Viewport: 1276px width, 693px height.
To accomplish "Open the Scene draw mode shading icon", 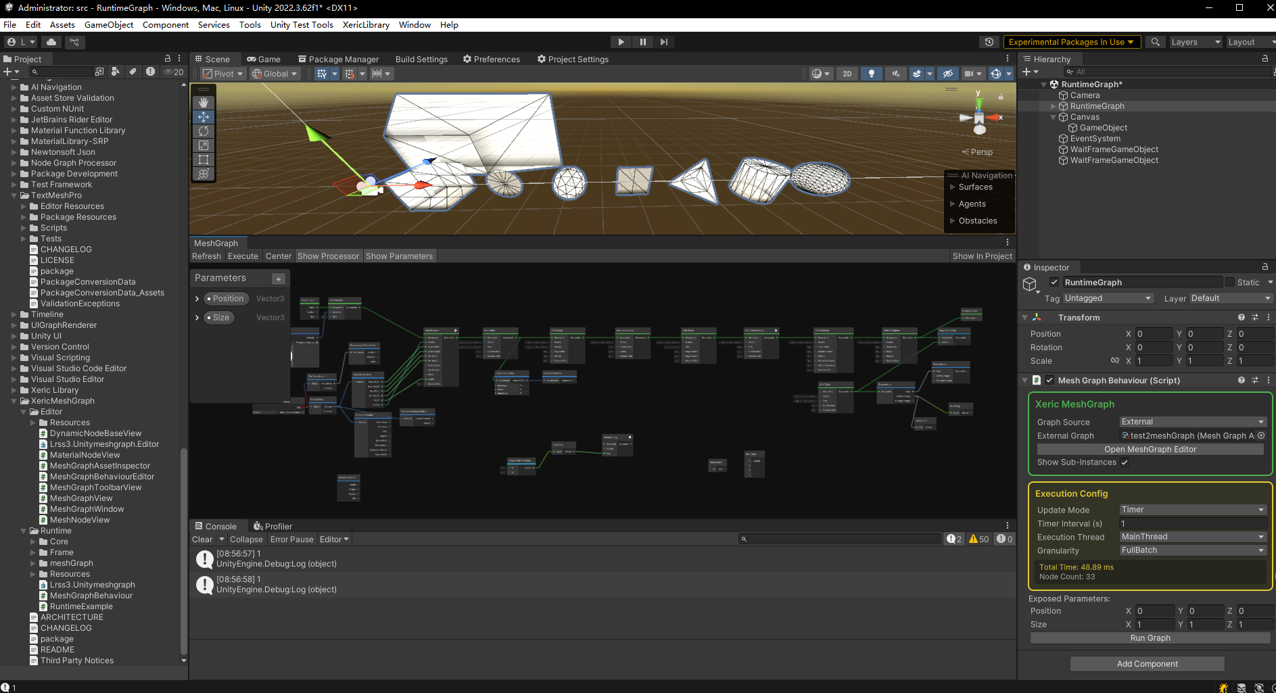I will [x=817, y=74].
